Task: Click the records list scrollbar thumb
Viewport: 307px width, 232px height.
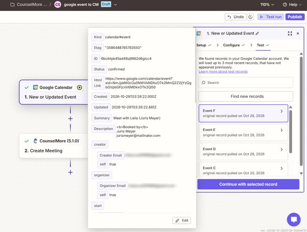Action: (291, 132)
